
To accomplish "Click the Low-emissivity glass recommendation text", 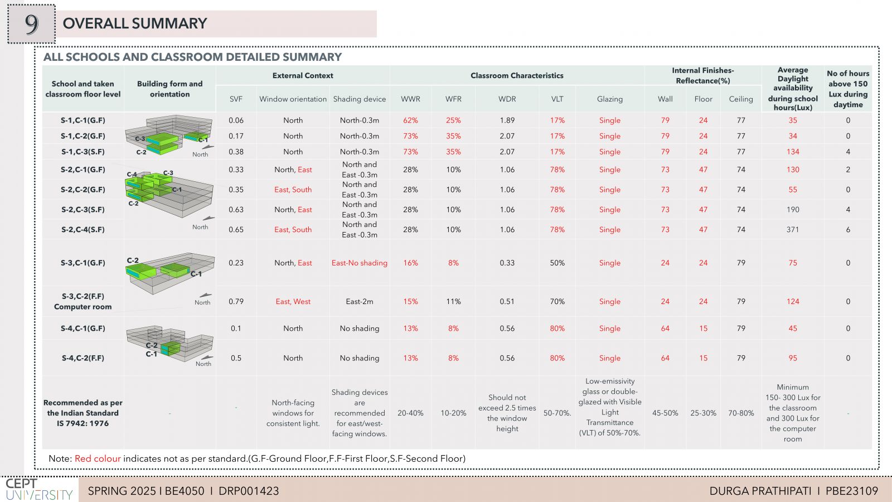I will [610, 407].
